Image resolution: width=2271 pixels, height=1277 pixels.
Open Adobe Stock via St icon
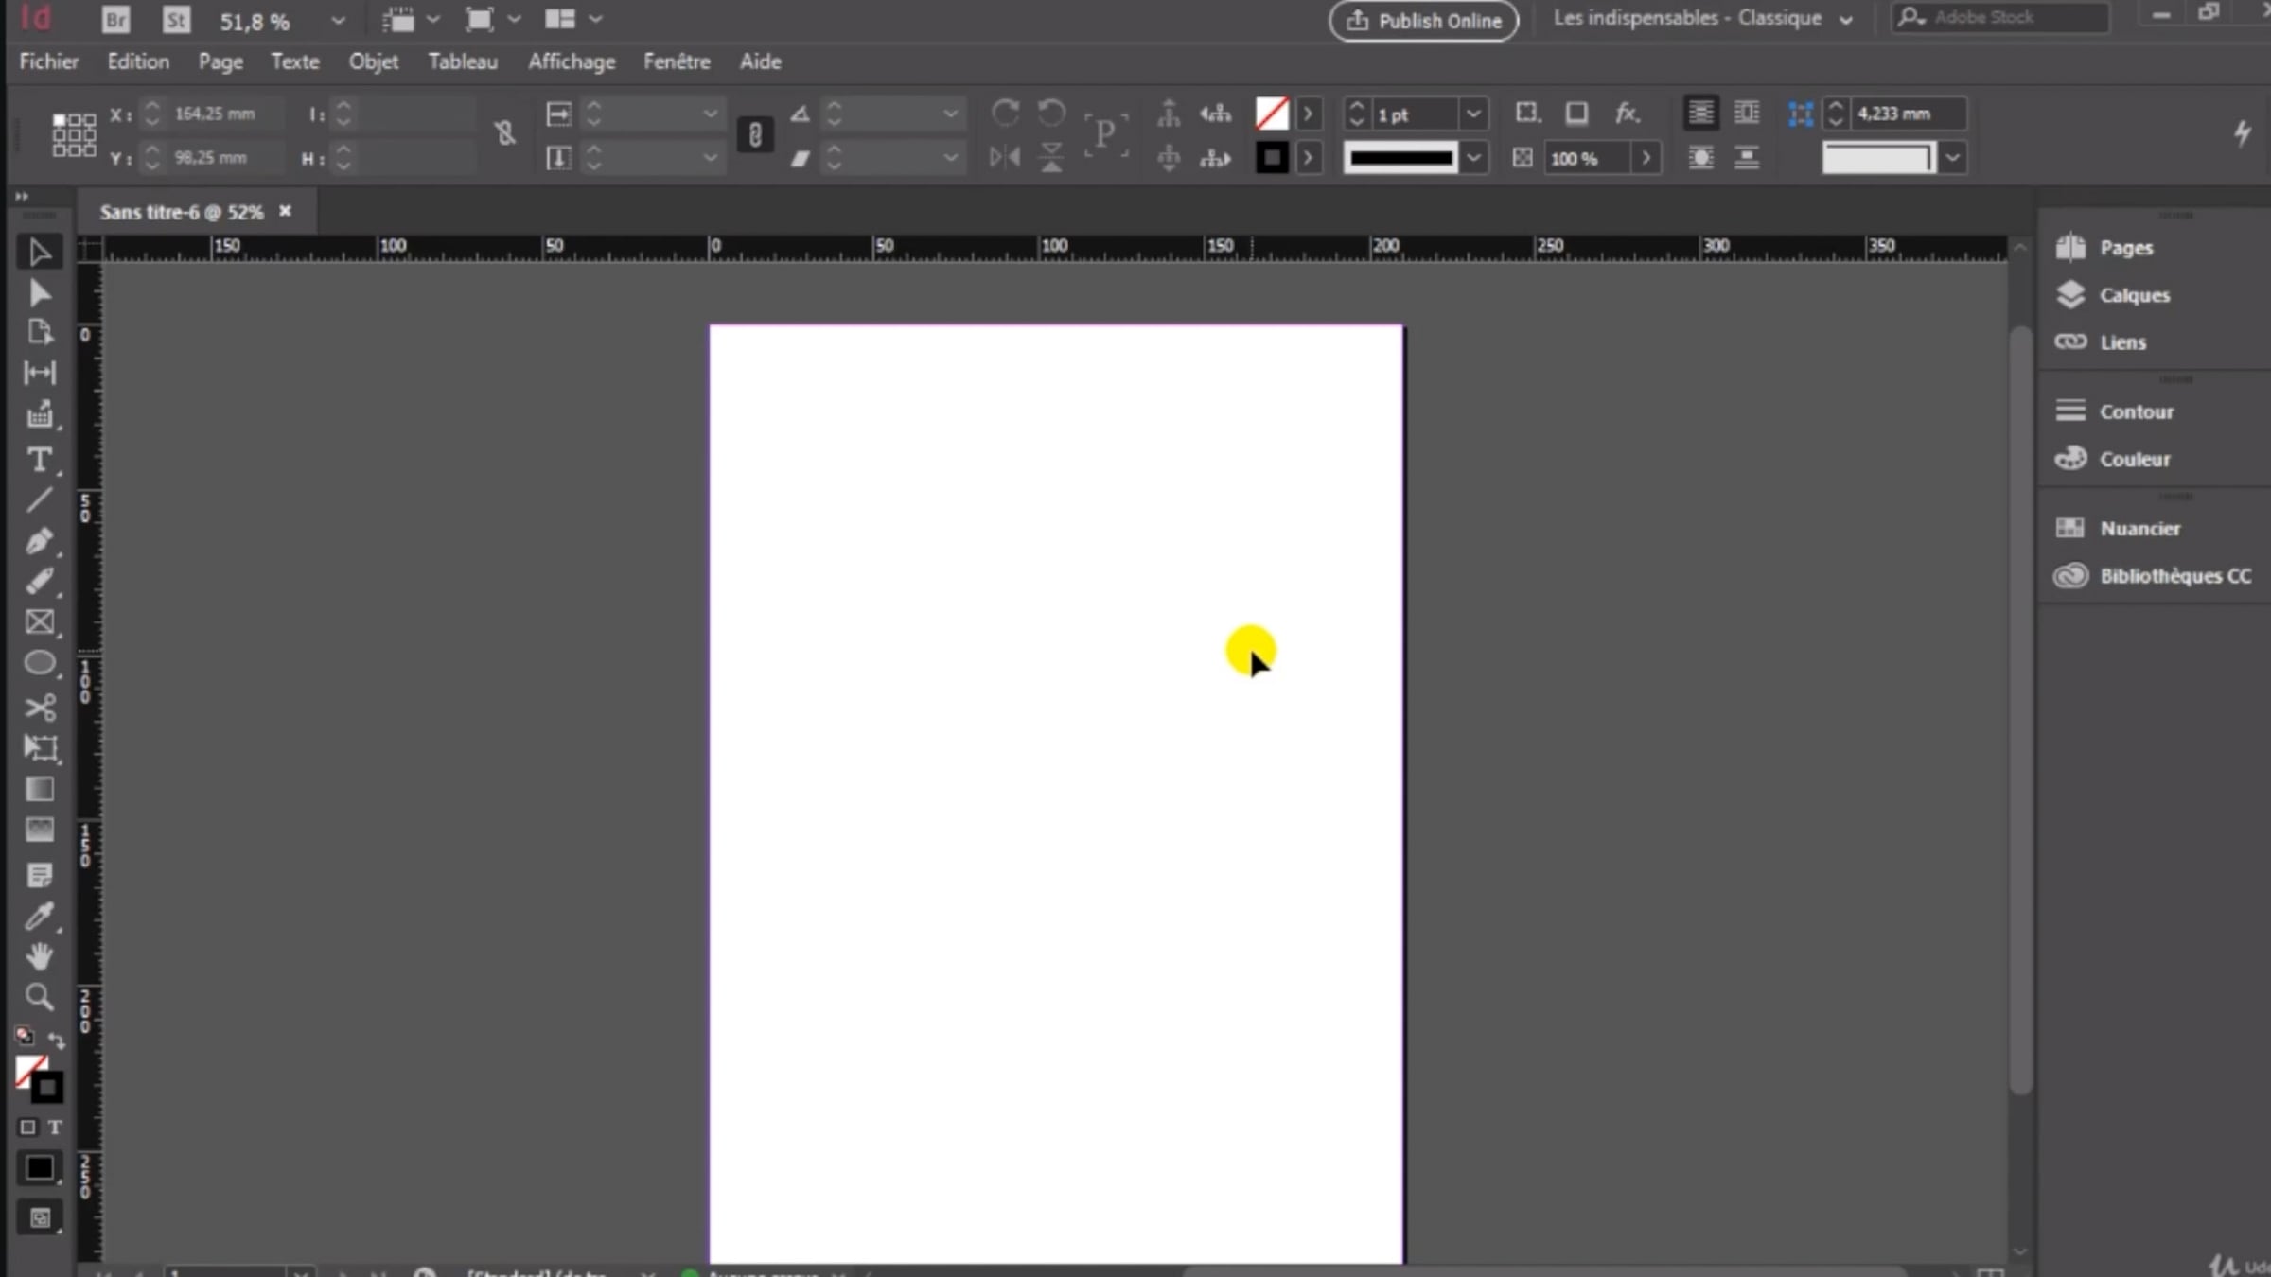[176, 20]
